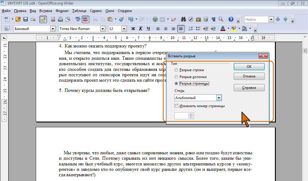Apply the Font Color swatch
The image size is (308, 181).
(223, 29)
